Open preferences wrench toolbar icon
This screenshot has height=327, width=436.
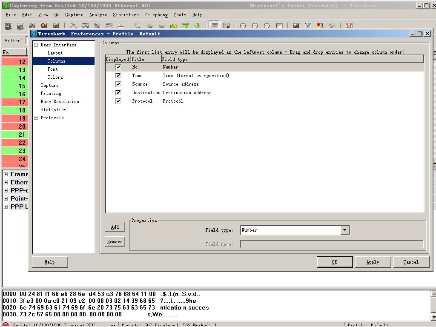click(332, 26)
